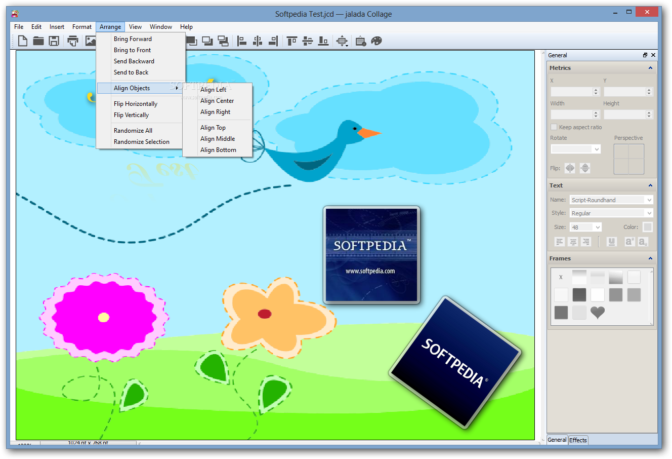
Task: Select Align Bottom in submenu
Action: (x=218, y=150)
